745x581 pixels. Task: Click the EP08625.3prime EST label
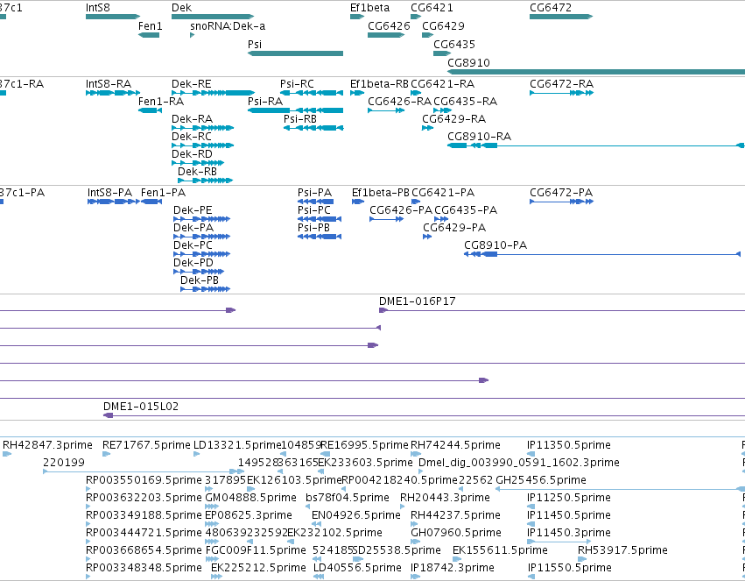point(249,515)
